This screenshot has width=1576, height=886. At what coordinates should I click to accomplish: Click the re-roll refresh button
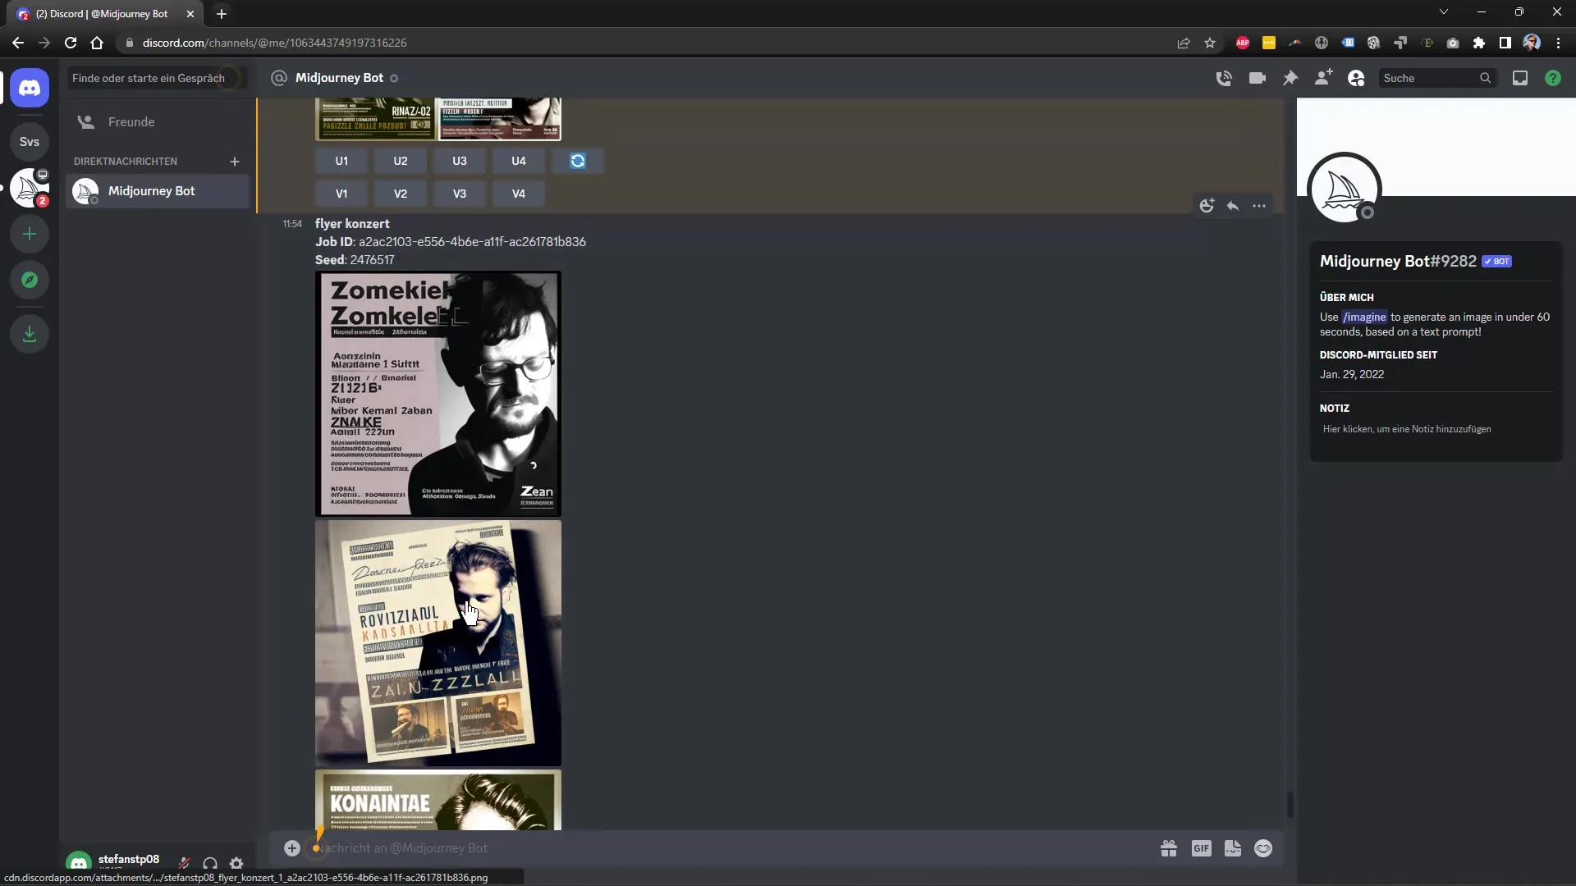click(x=578, y=161)
